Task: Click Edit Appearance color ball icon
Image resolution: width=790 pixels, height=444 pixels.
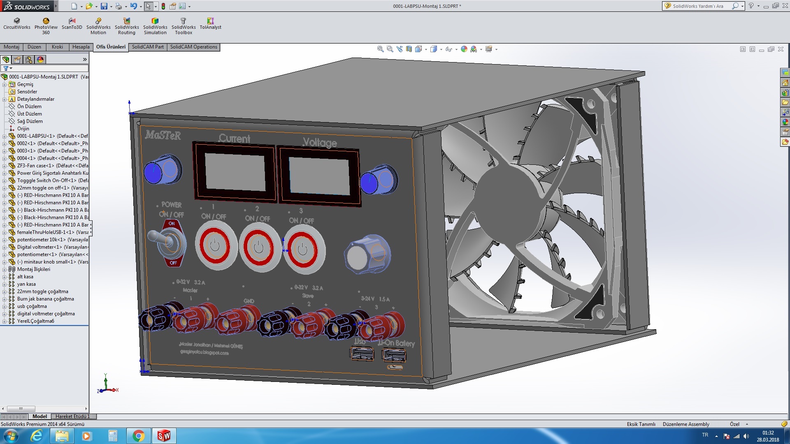Action: tap(464, 49)
